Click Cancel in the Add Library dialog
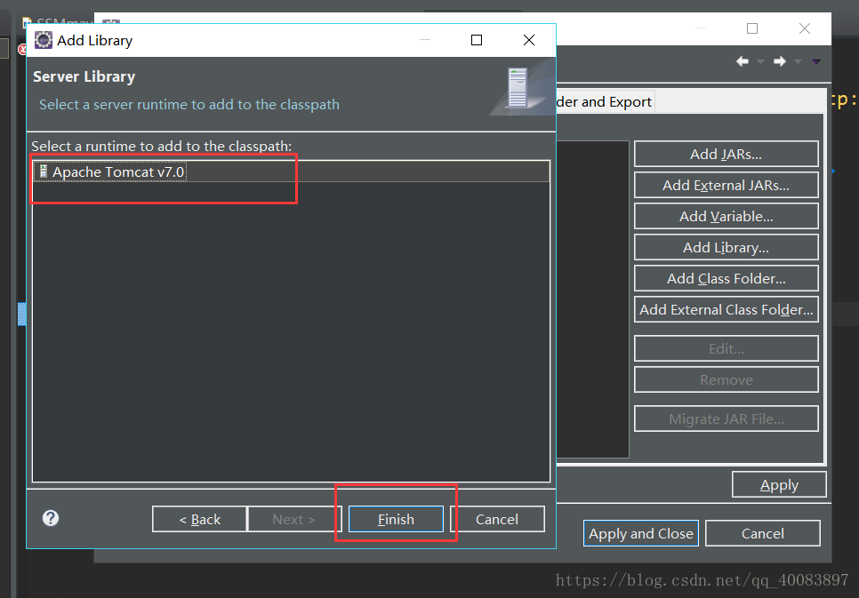 497,519
